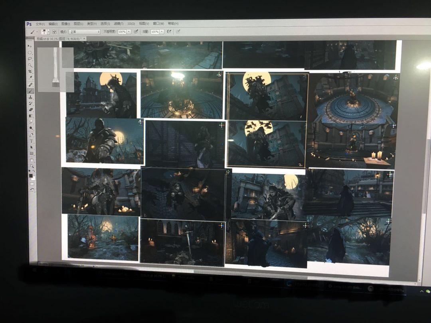
Task: Open the blending mode 正常 dropdown
Action: click(85, 32)
